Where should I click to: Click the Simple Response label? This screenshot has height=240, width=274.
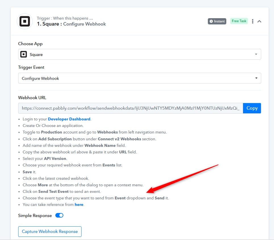(35, 216)
